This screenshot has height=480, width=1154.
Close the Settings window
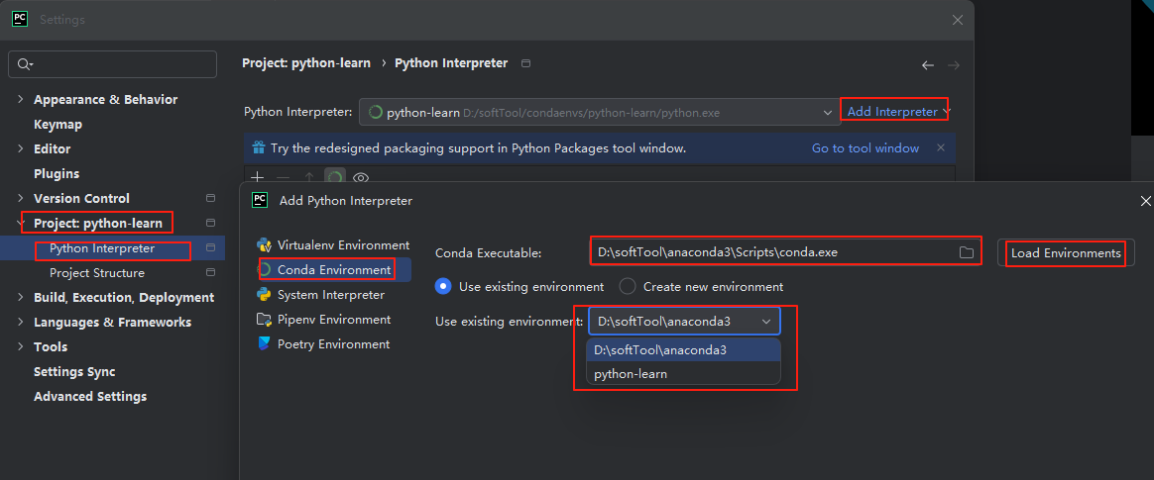958,20
